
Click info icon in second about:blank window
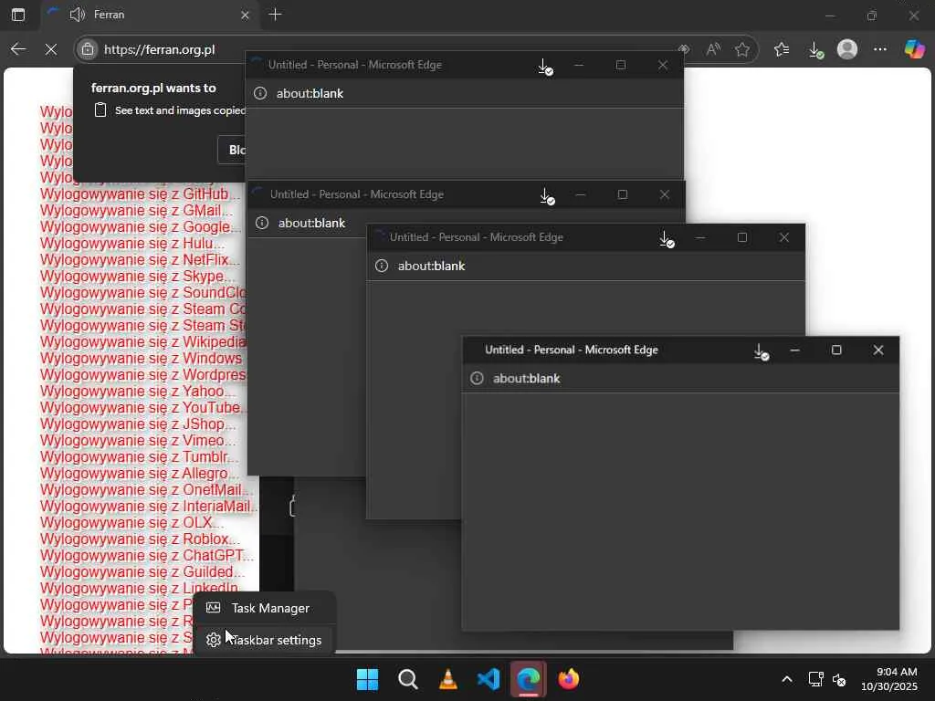pyautogui.click(x=262, y=223)
